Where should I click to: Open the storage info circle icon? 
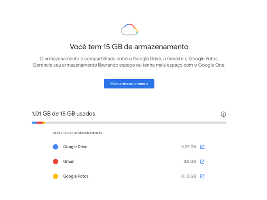(x=223, y=114)
